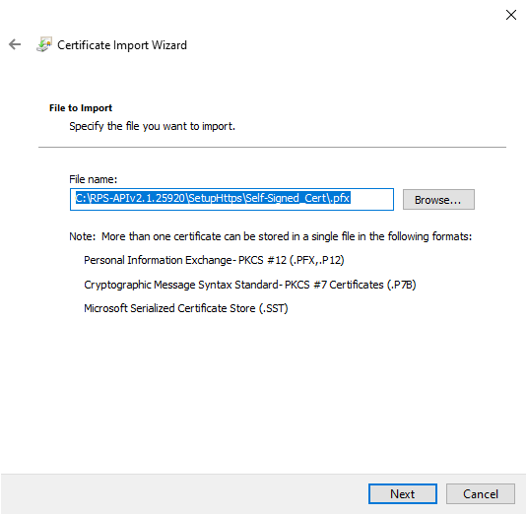Click the PKCS #7 Certificates (.P7B) line

tap(250, 285)
